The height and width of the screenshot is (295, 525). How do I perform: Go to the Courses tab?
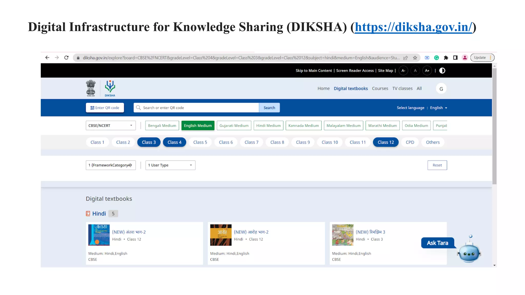point(380,88)
